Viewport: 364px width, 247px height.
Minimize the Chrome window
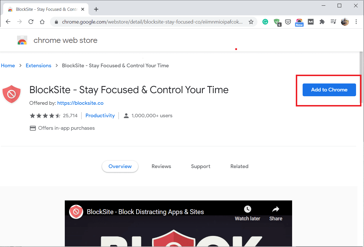(x=323, y=6)
